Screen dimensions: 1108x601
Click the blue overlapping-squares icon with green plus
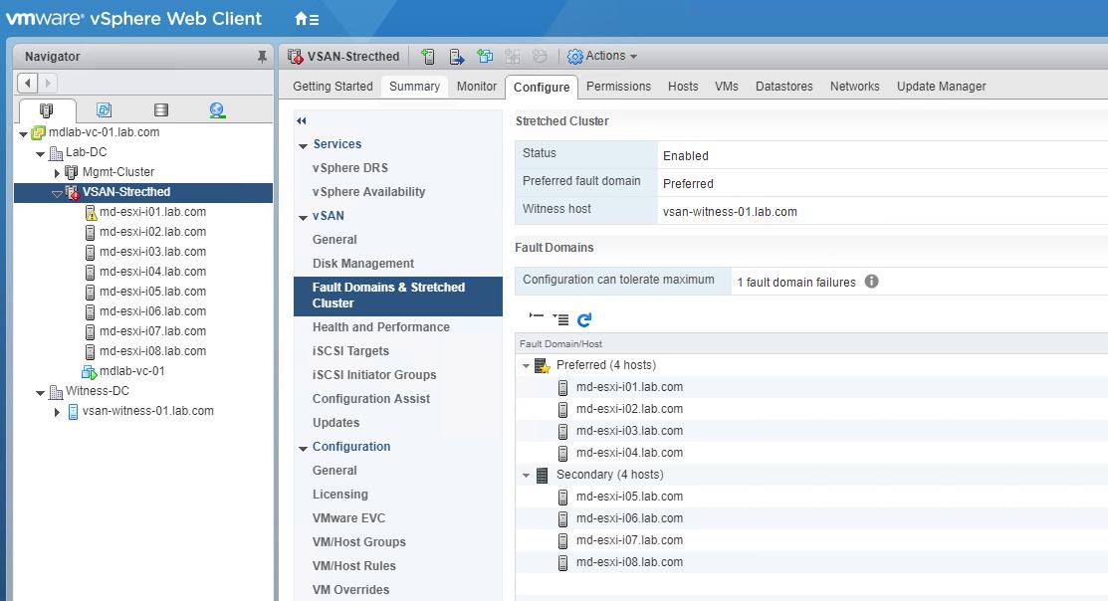pos(485,57)
